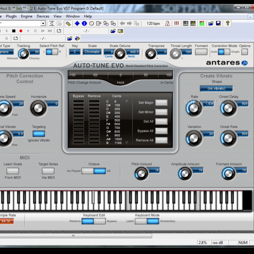Open the Scale selector showing Chromatic
Screen dimensions: 254x254
(x=92, y=52)
